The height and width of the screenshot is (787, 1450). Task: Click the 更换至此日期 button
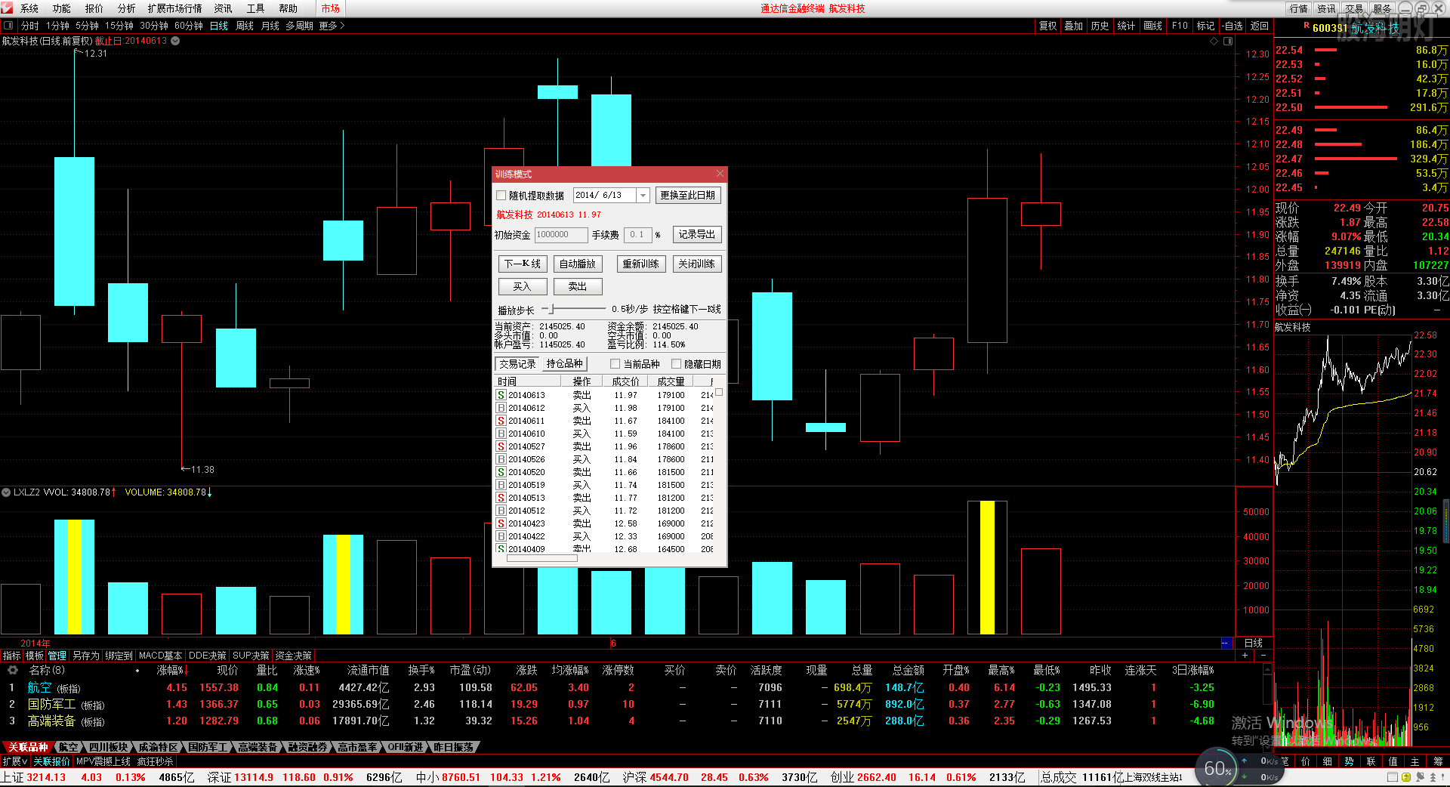[688, 196]
